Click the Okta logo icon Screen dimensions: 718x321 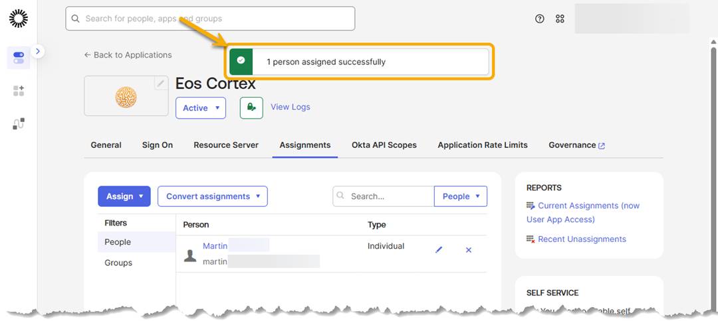(x=19, y=19)
